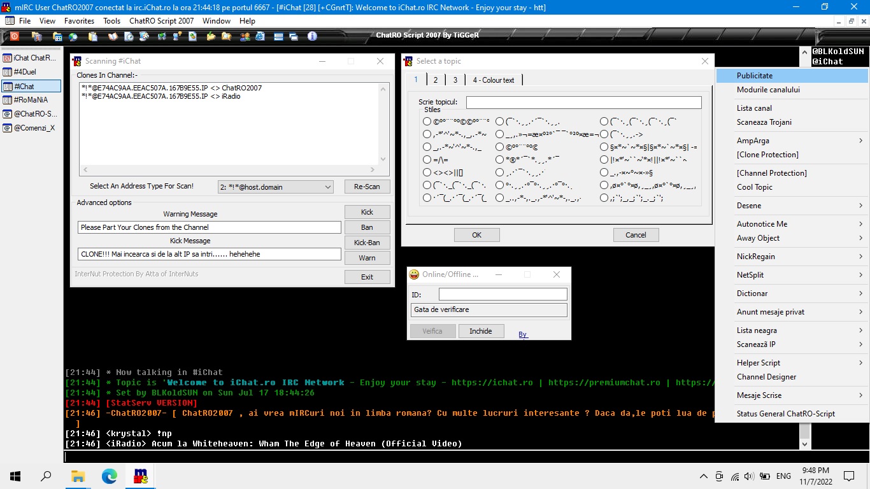
Task: Open the address type dropdown for scan
Action: tap(275, 187)
